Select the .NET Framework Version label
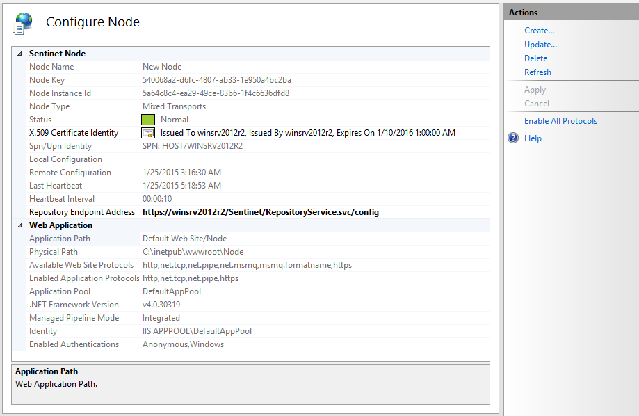639x416 pixels. coord(74,305)
